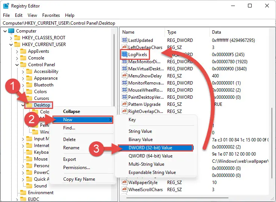Select the Accessibility folder icon

[29, 71]
